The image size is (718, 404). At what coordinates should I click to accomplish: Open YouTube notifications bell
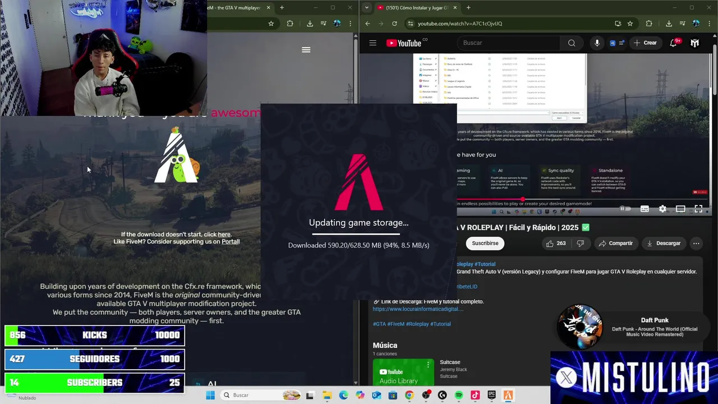674,43
